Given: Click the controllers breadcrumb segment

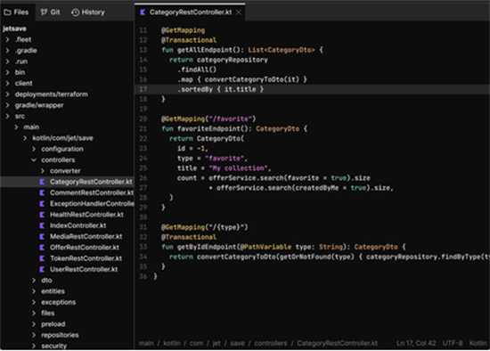Looking at the screenshot, I should point(271,343).
